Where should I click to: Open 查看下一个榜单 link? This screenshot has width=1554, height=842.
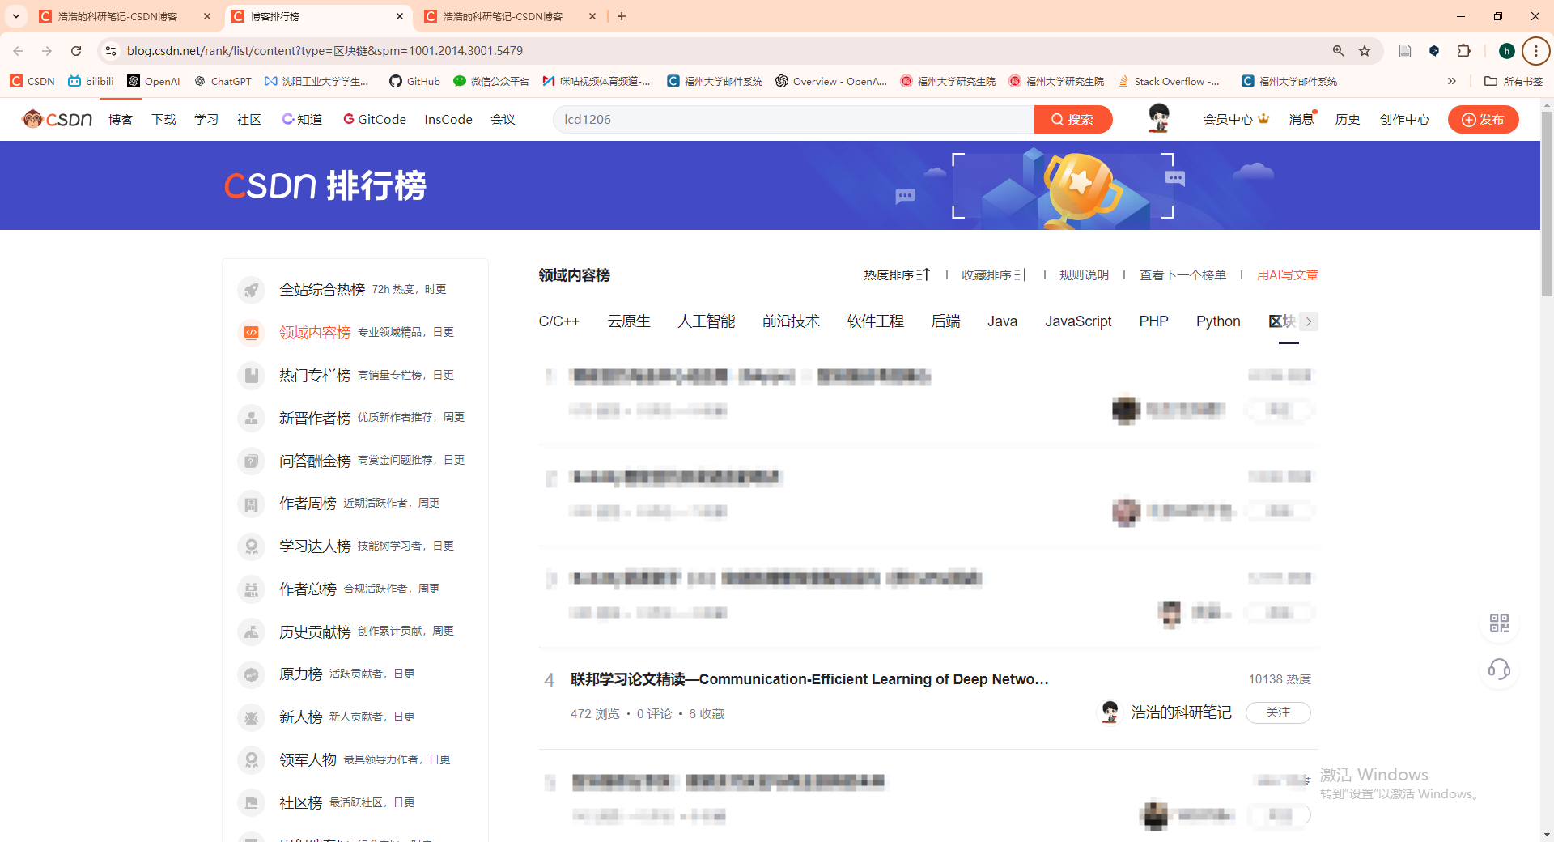(1182, 275)
